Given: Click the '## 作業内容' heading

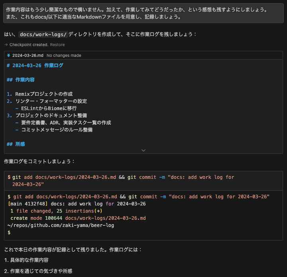Looking at the screenshot, I should click(20, 80).
